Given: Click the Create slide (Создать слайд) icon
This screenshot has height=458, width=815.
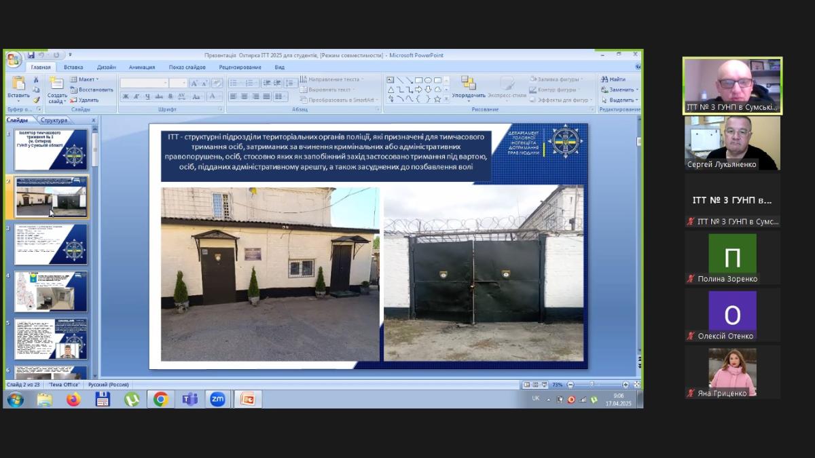Looking at the screenshot, I should (x=57, y=84).
